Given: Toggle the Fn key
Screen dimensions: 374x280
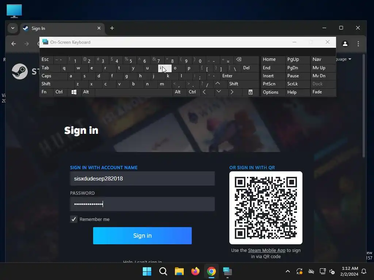Looking at the screenshot, I should (x=46, y=92).
